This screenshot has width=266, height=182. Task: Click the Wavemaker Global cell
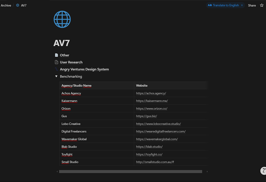pos(97,139)
